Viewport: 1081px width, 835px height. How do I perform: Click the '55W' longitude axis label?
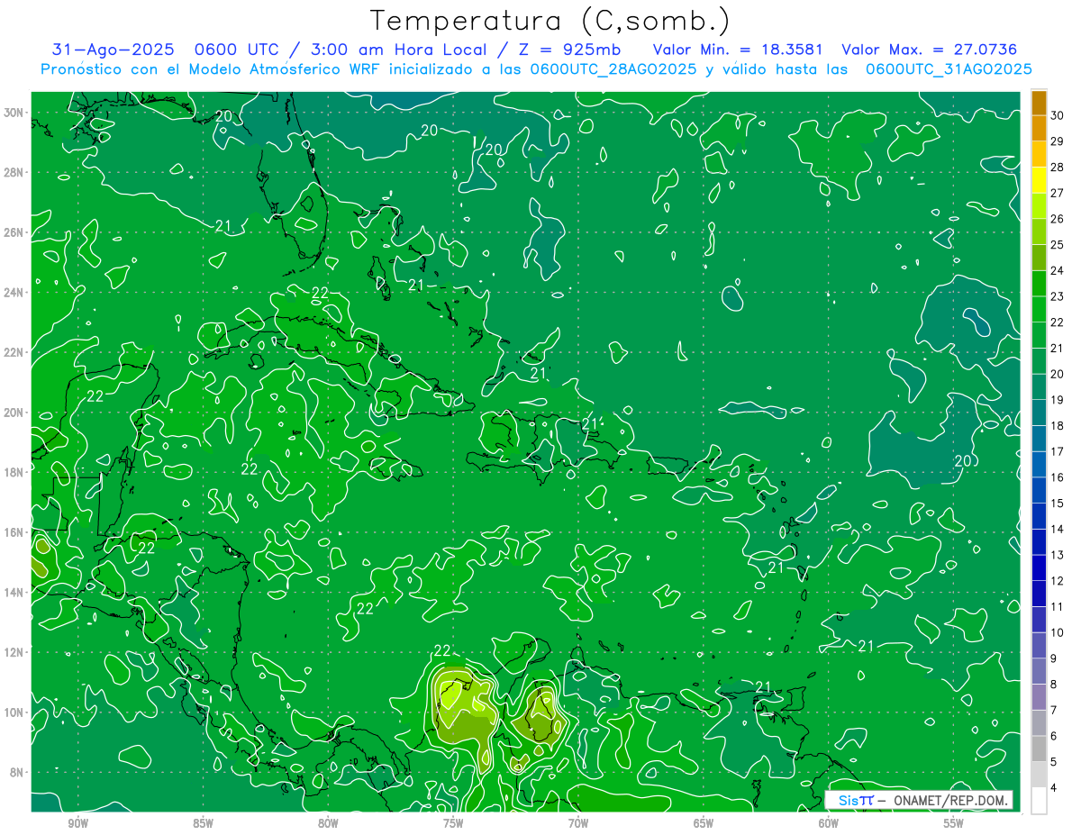953,823
